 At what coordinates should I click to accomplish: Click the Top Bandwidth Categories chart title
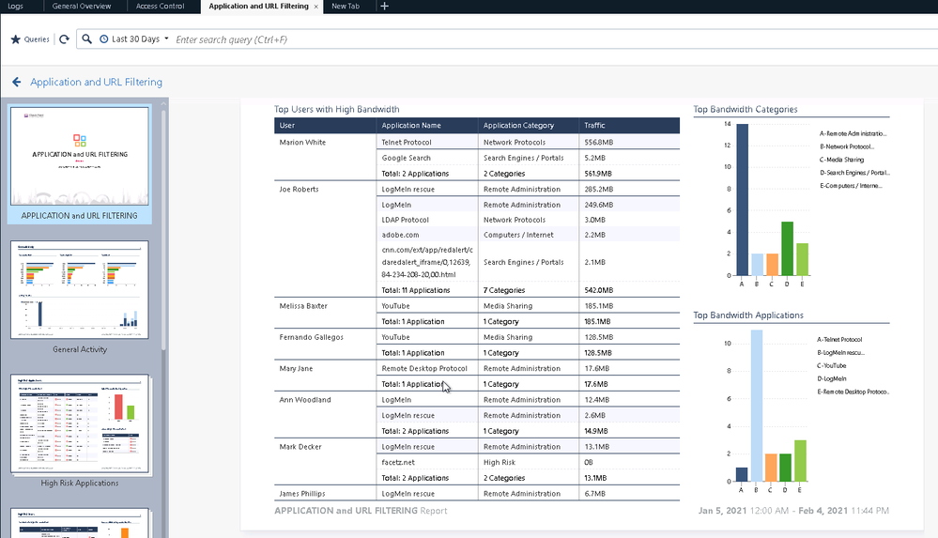click(x=746, y=110)
